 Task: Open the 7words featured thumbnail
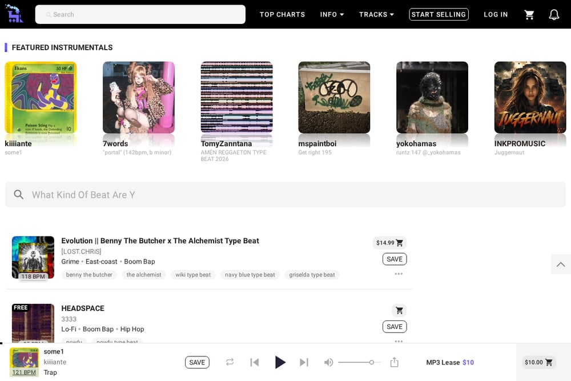(x=139, y=97)
